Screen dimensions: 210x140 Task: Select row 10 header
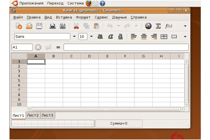coord(19,104)
